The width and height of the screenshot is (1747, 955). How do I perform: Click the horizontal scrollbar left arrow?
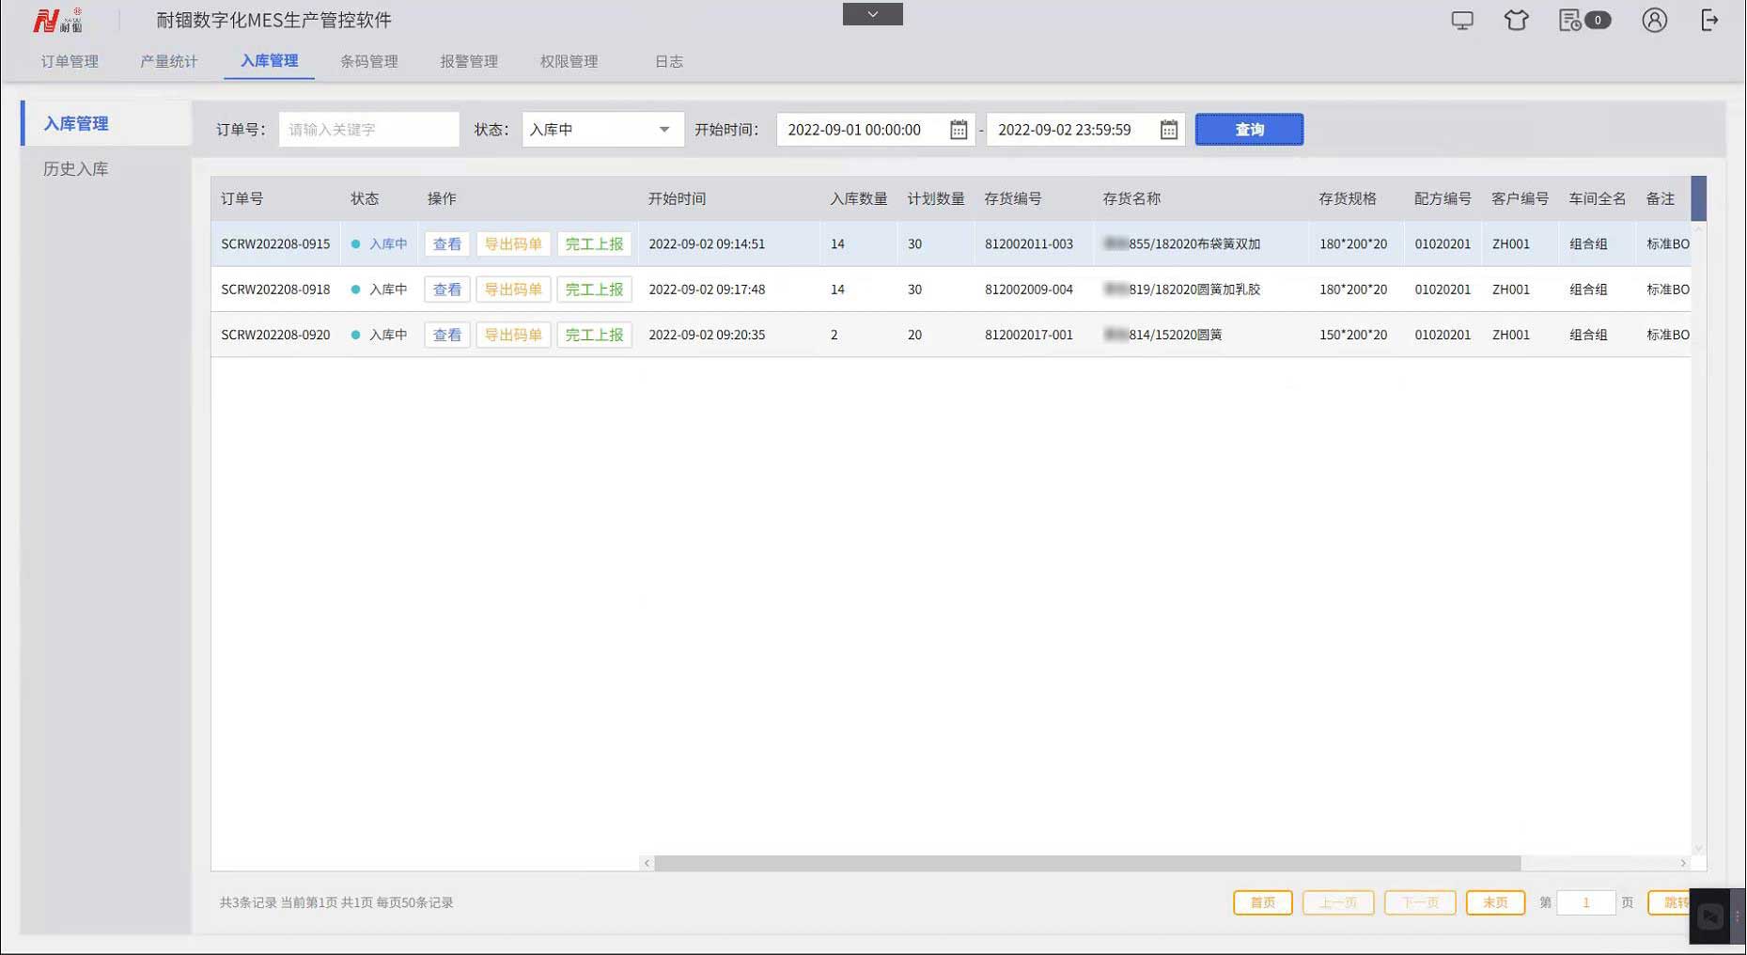click(x=647, y=863)
